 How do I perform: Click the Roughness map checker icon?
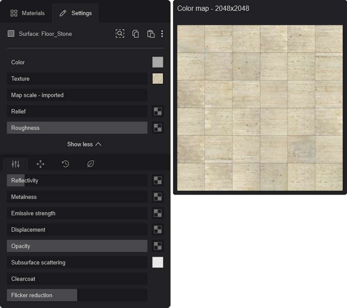pos(158,128)
